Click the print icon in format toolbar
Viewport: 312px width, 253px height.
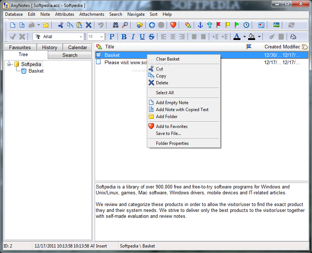(x=293, y=37)
